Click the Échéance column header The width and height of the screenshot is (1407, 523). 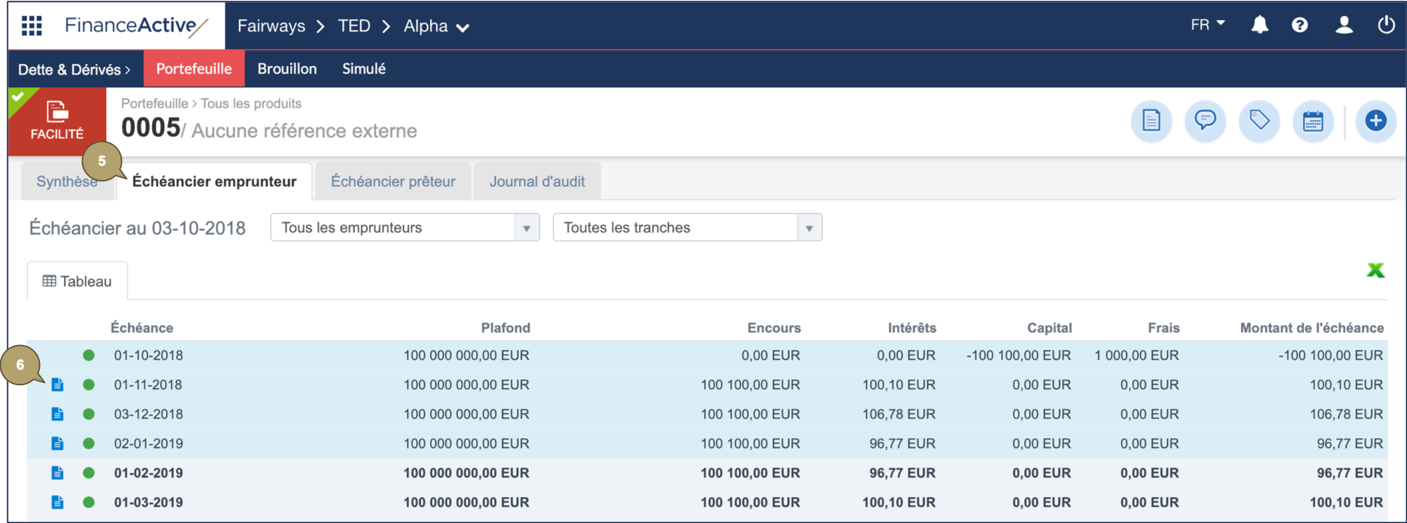tap(141, 328)
